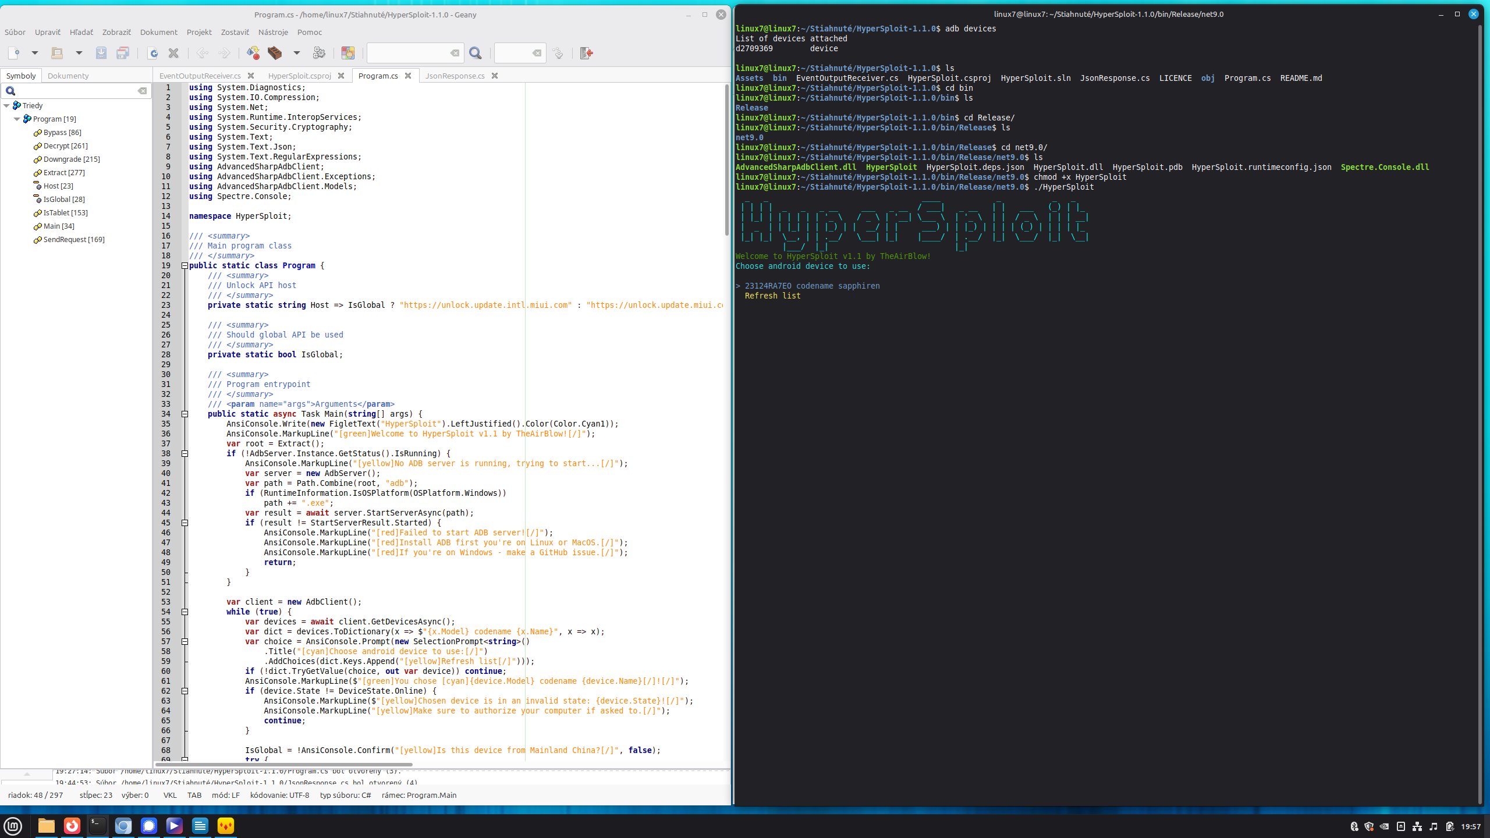Image resolution: width=1490 pixels, height=838 pixels.
Task: Open the Linux Mint start menu
Action: click(13, 826)
